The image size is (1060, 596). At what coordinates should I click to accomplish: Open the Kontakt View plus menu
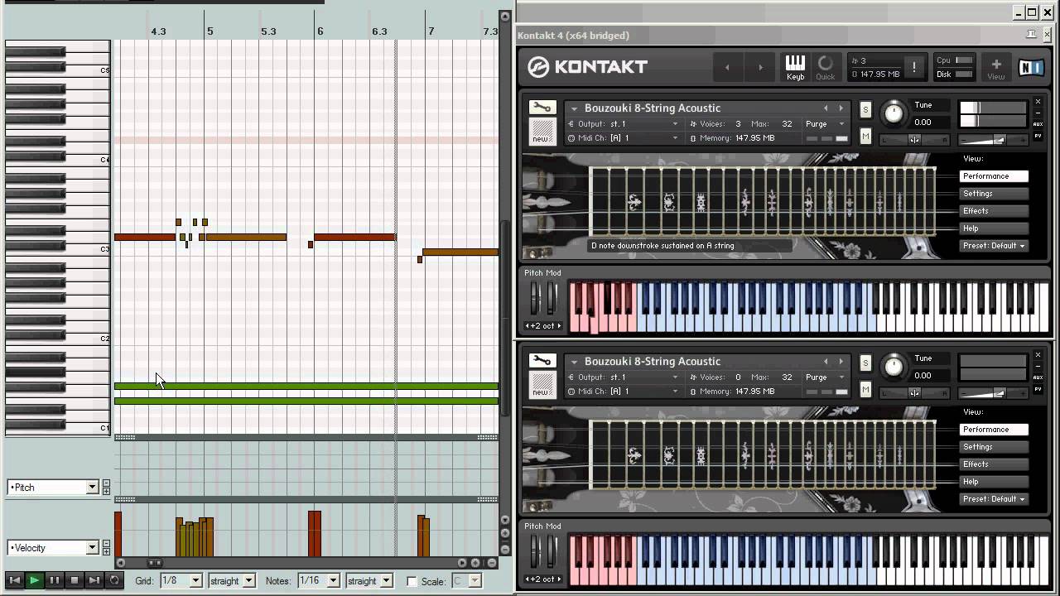pos(995,67)
